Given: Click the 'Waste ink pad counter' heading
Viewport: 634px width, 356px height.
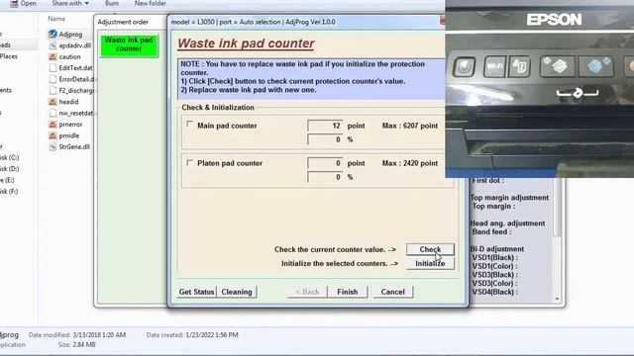Looking at the screenshot, I should [246, 44].
